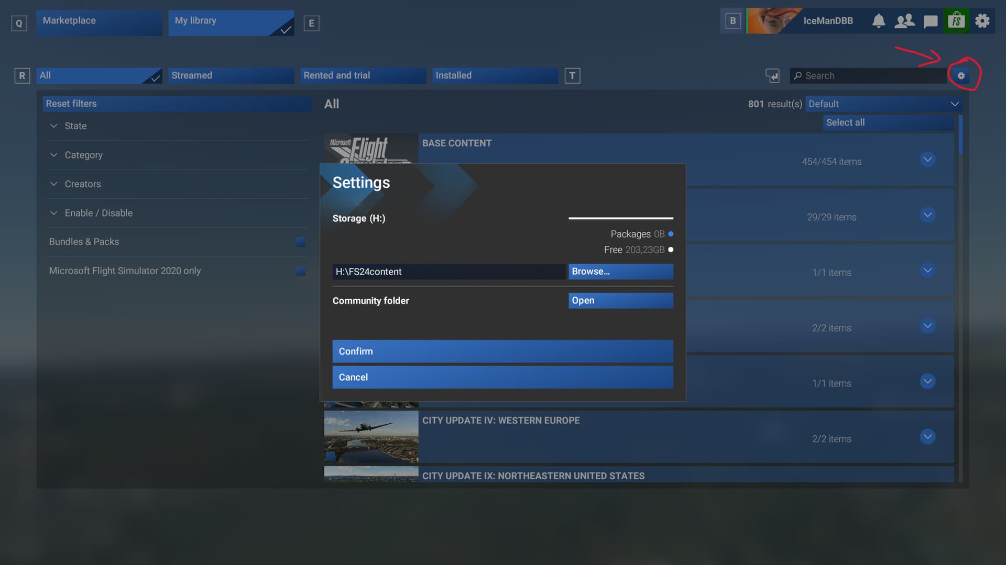Expand the Enable / Disable filter section
This screenshot has width=1006, height=565.
tap(177, 213)
